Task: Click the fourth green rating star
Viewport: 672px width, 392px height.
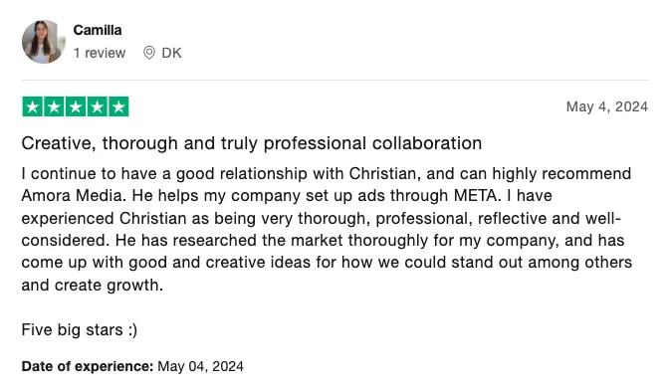Action: [97, 106]
